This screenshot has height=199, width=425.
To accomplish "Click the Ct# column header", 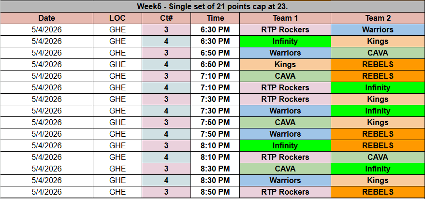I will tap(166, 18).
